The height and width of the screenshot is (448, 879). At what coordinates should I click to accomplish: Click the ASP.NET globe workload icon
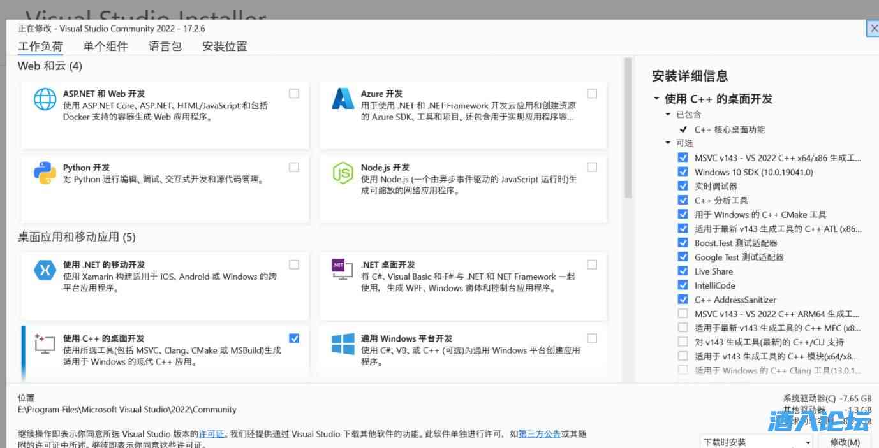pos(45,99)
